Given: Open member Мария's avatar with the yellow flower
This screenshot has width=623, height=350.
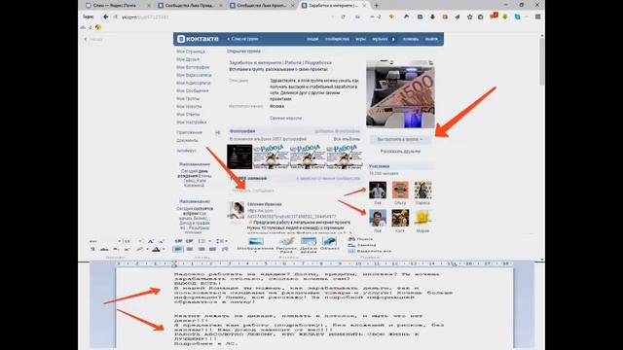Looking at the screenshot, I should point(422,218).
